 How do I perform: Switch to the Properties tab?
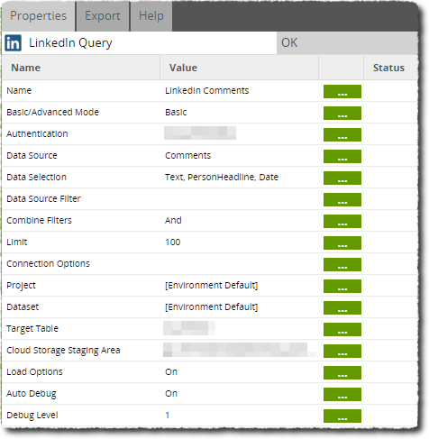tap(38, 16)
